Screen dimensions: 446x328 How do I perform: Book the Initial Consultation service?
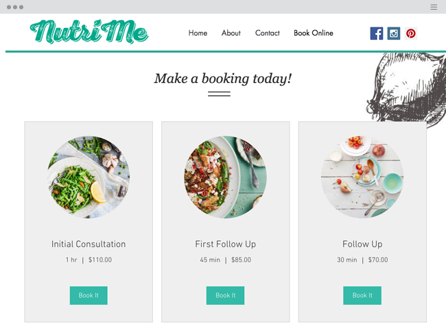pyautogui.click(x=89, y=295)
